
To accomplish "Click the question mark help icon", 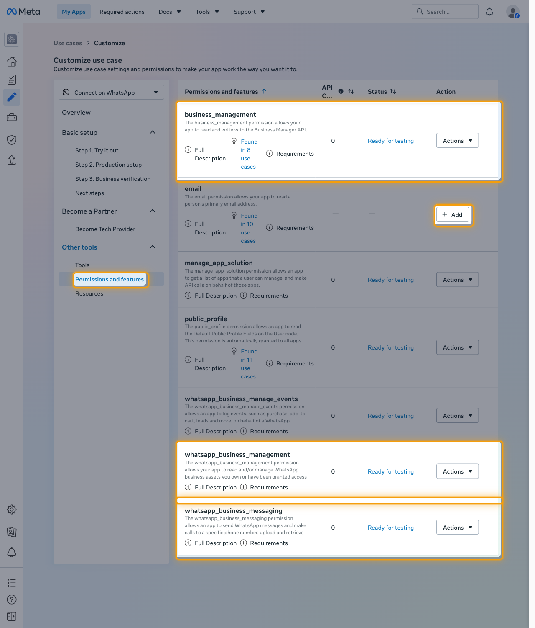I will coord(12,600).
